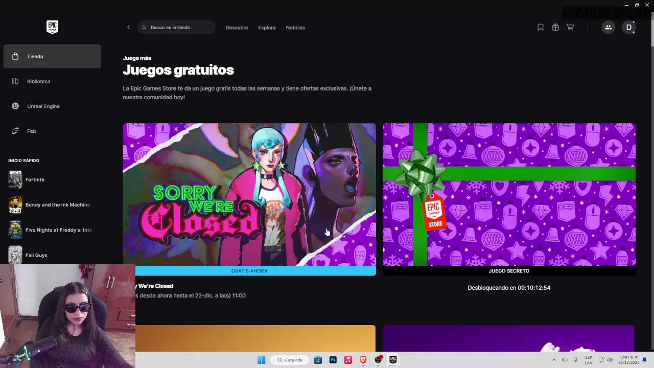Open the Descubre tab
Viewport: 654px width, 368px height.
point(237,28)
